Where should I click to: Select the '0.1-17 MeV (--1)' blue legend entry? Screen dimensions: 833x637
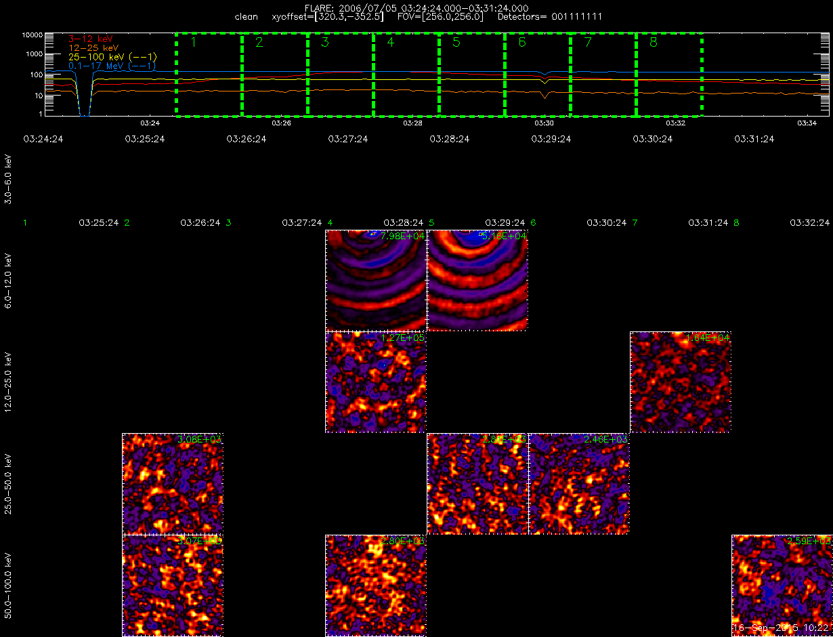click(112, 66)
